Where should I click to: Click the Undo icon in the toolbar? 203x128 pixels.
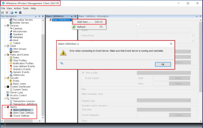tap(6, 13)
